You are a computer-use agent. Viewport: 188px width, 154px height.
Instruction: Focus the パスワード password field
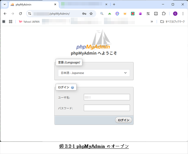pos(107,108)
